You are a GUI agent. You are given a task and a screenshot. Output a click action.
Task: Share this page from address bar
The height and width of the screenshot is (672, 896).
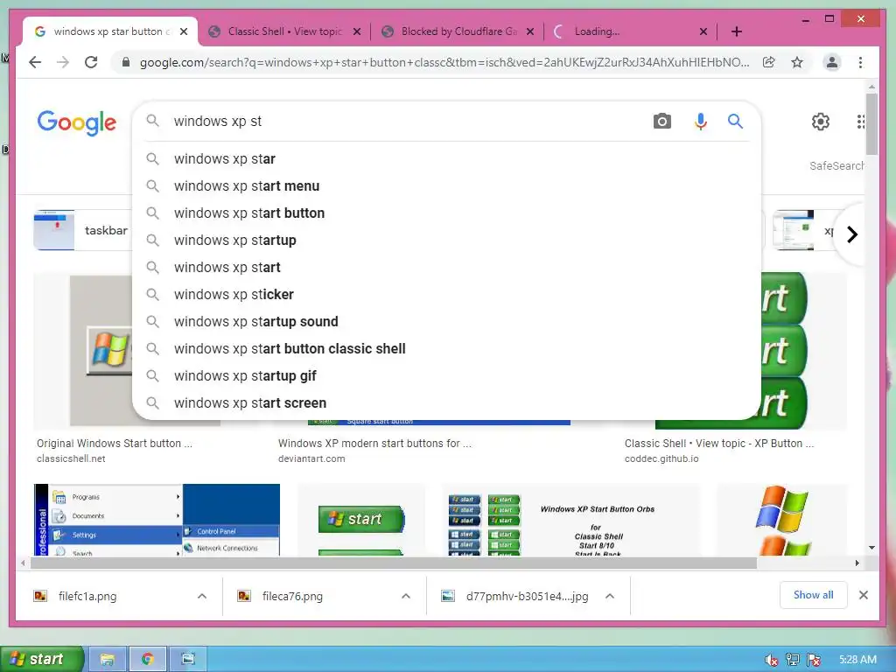[x=768, y=62]
